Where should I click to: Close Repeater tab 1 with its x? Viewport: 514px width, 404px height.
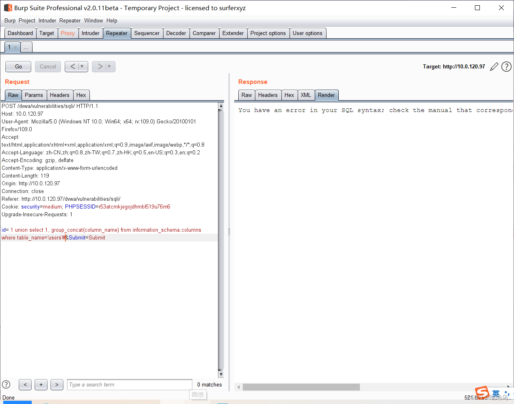15,47
